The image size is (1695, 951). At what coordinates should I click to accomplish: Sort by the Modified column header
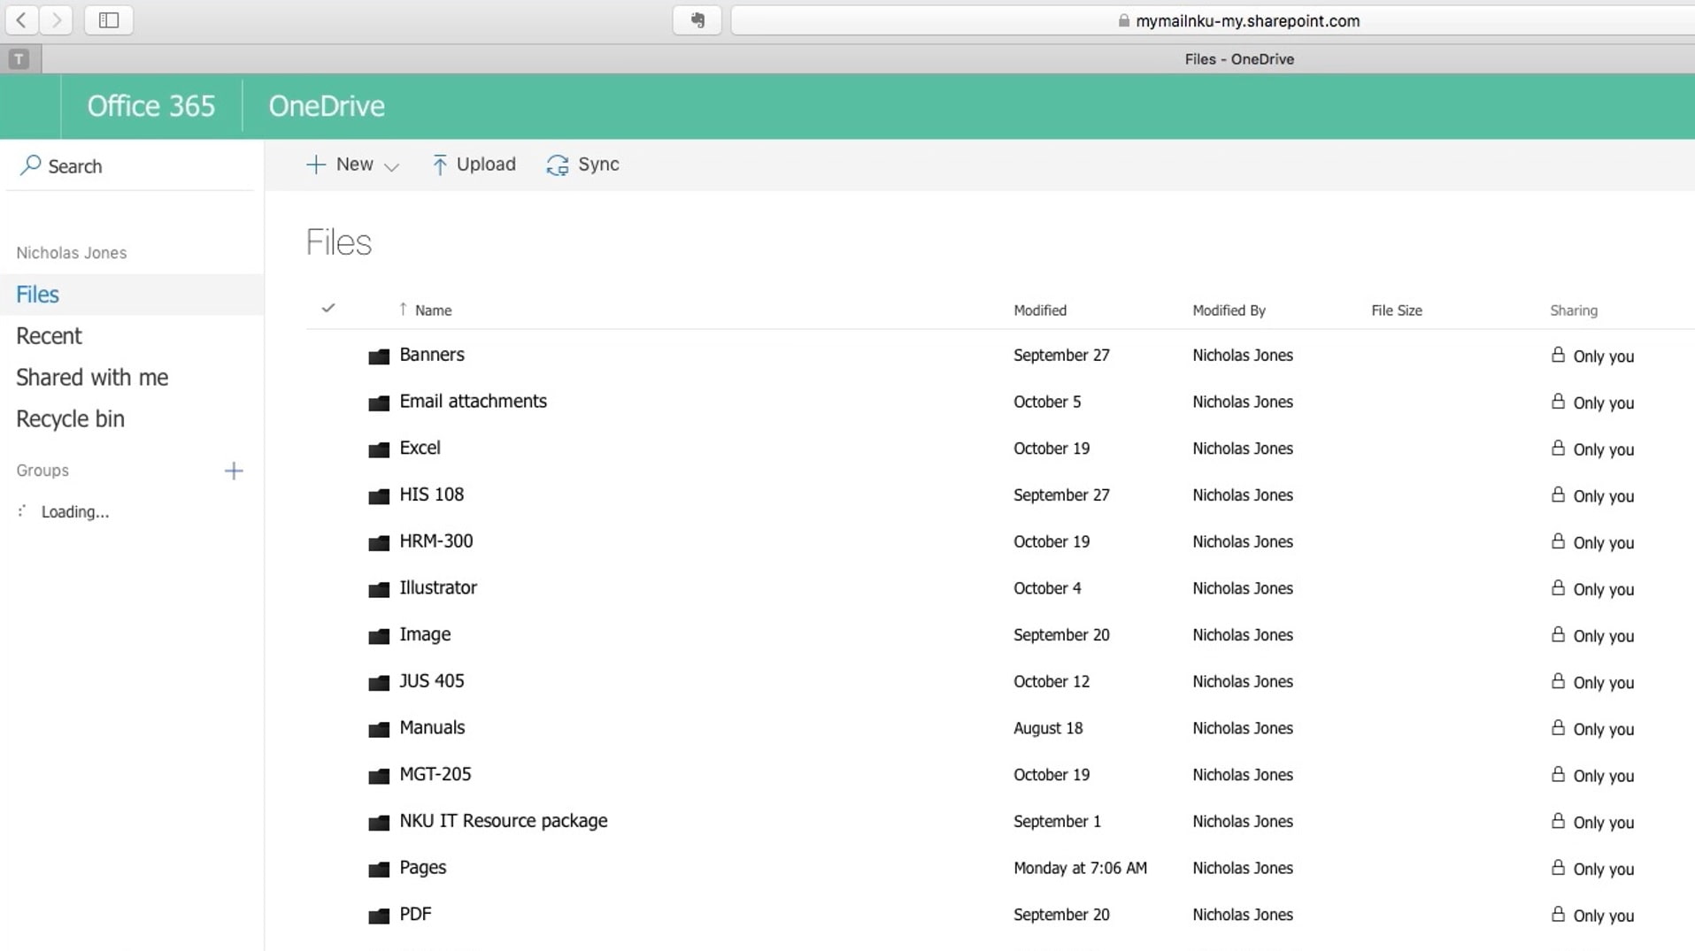point(1040,310)
